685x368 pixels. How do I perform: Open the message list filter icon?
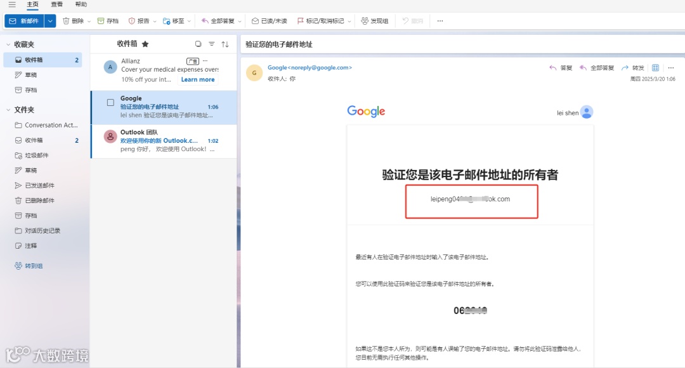(211, 44)
